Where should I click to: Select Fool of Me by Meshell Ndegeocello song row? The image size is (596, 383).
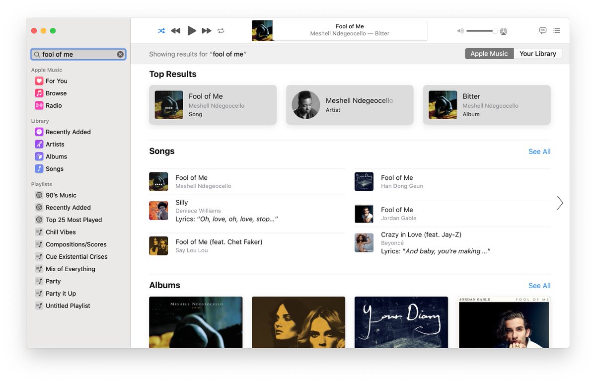point(247,181)
